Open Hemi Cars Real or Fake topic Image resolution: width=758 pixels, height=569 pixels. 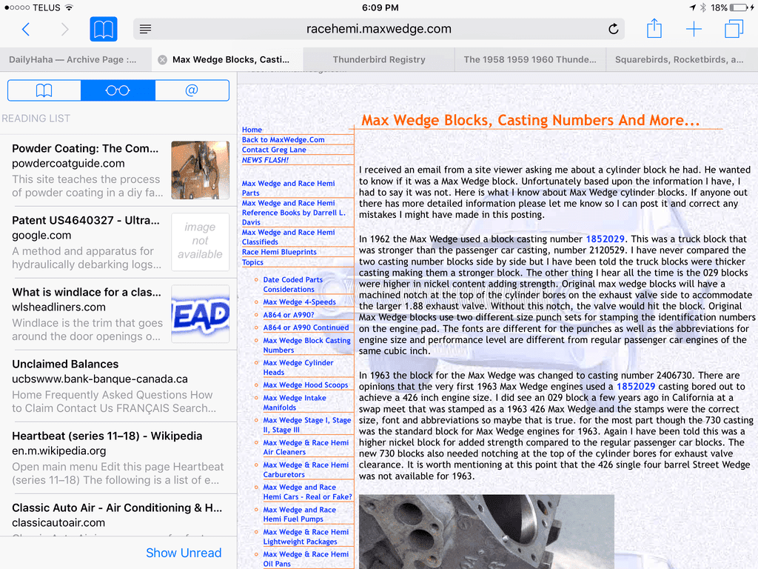pyautogui.click(x=307, y=492)
